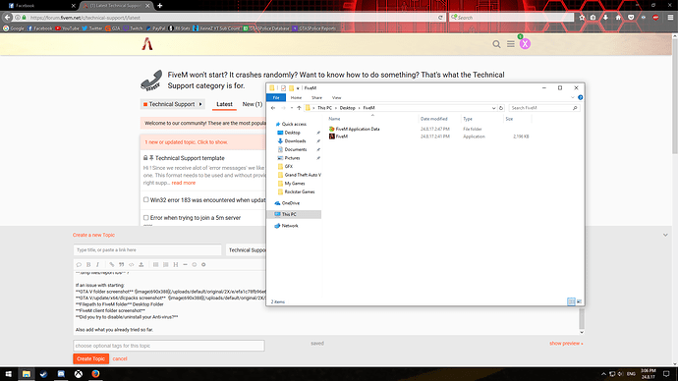Click read more on template topic

(184, 183)
